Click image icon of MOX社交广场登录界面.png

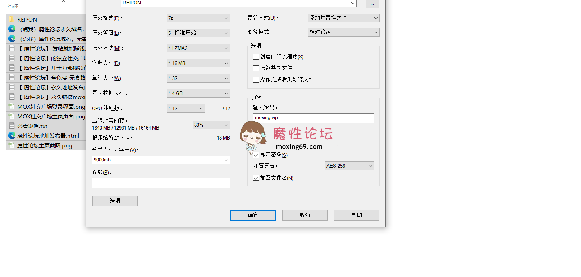click(x=12, y=107)
